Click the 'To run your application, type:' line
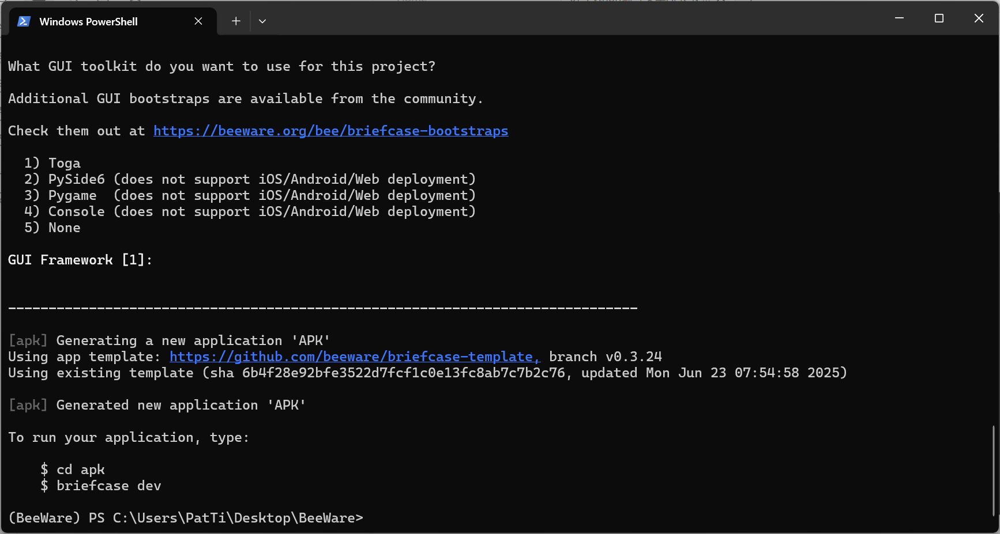The height and width of the screenshot is (534, 1000). pos(129,437)
